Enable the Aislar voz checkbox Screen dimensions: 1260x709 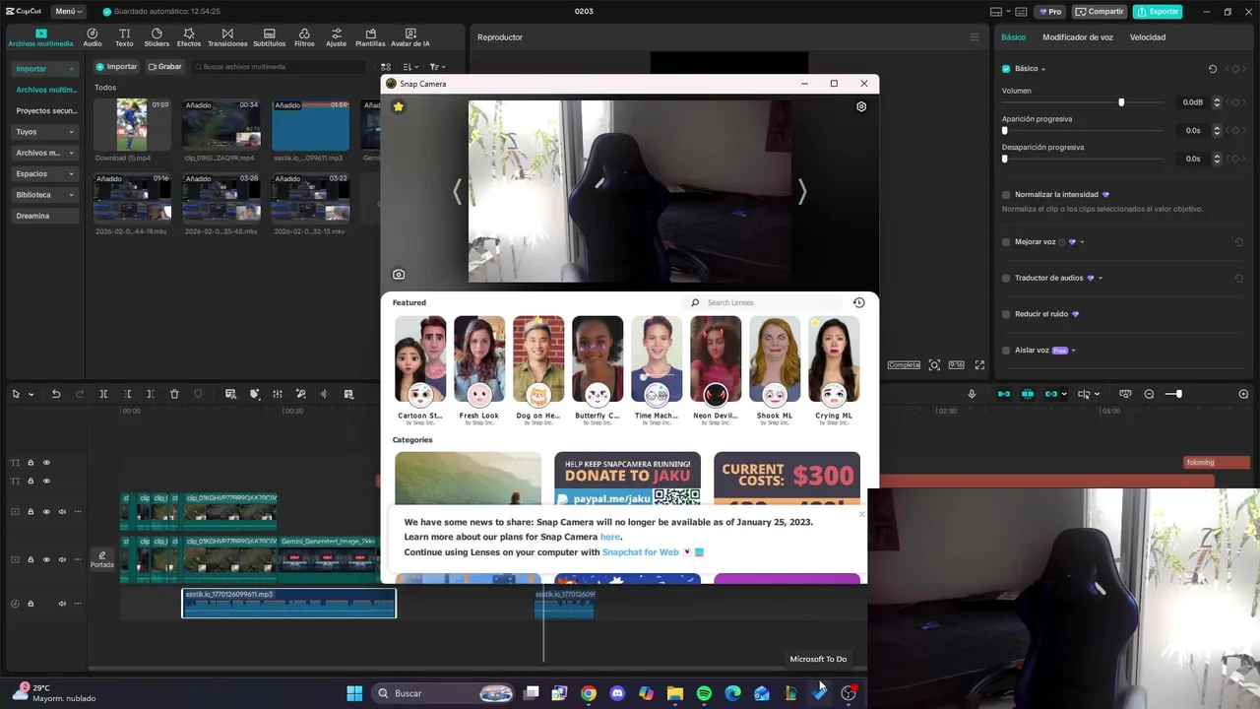pos(1006,351)
